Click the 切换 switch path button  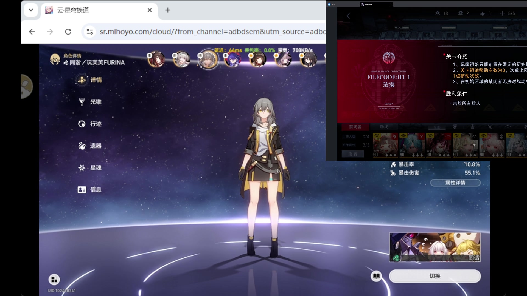435,276
